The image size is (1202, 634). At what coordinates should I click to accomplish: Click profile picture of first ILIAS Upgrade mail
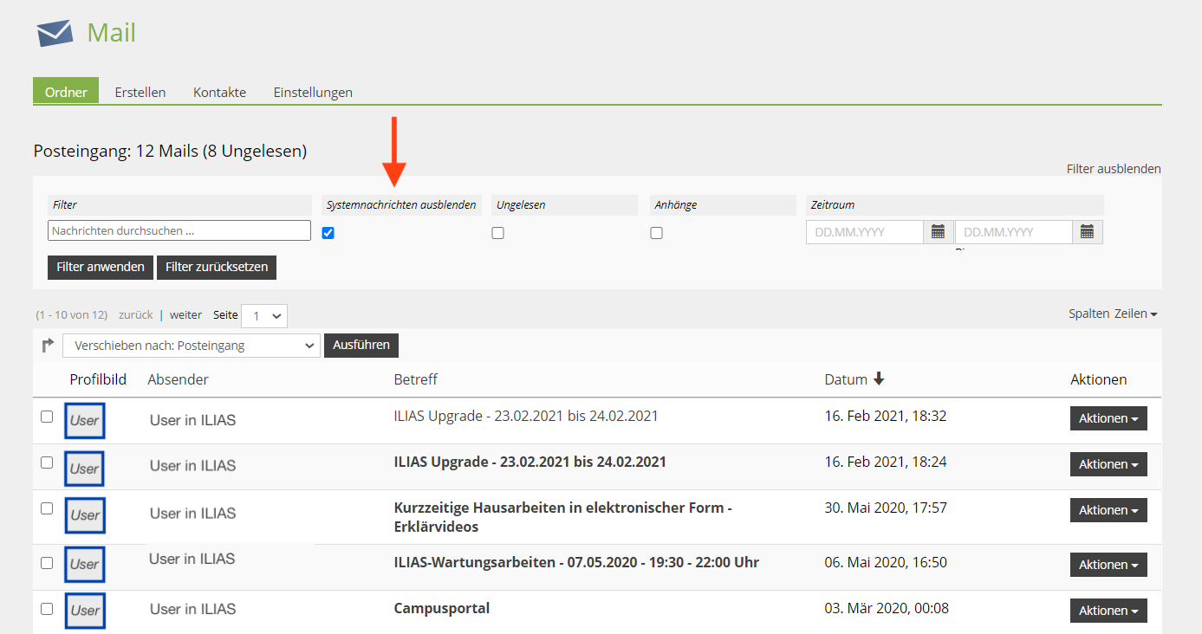tap(85, 421)
